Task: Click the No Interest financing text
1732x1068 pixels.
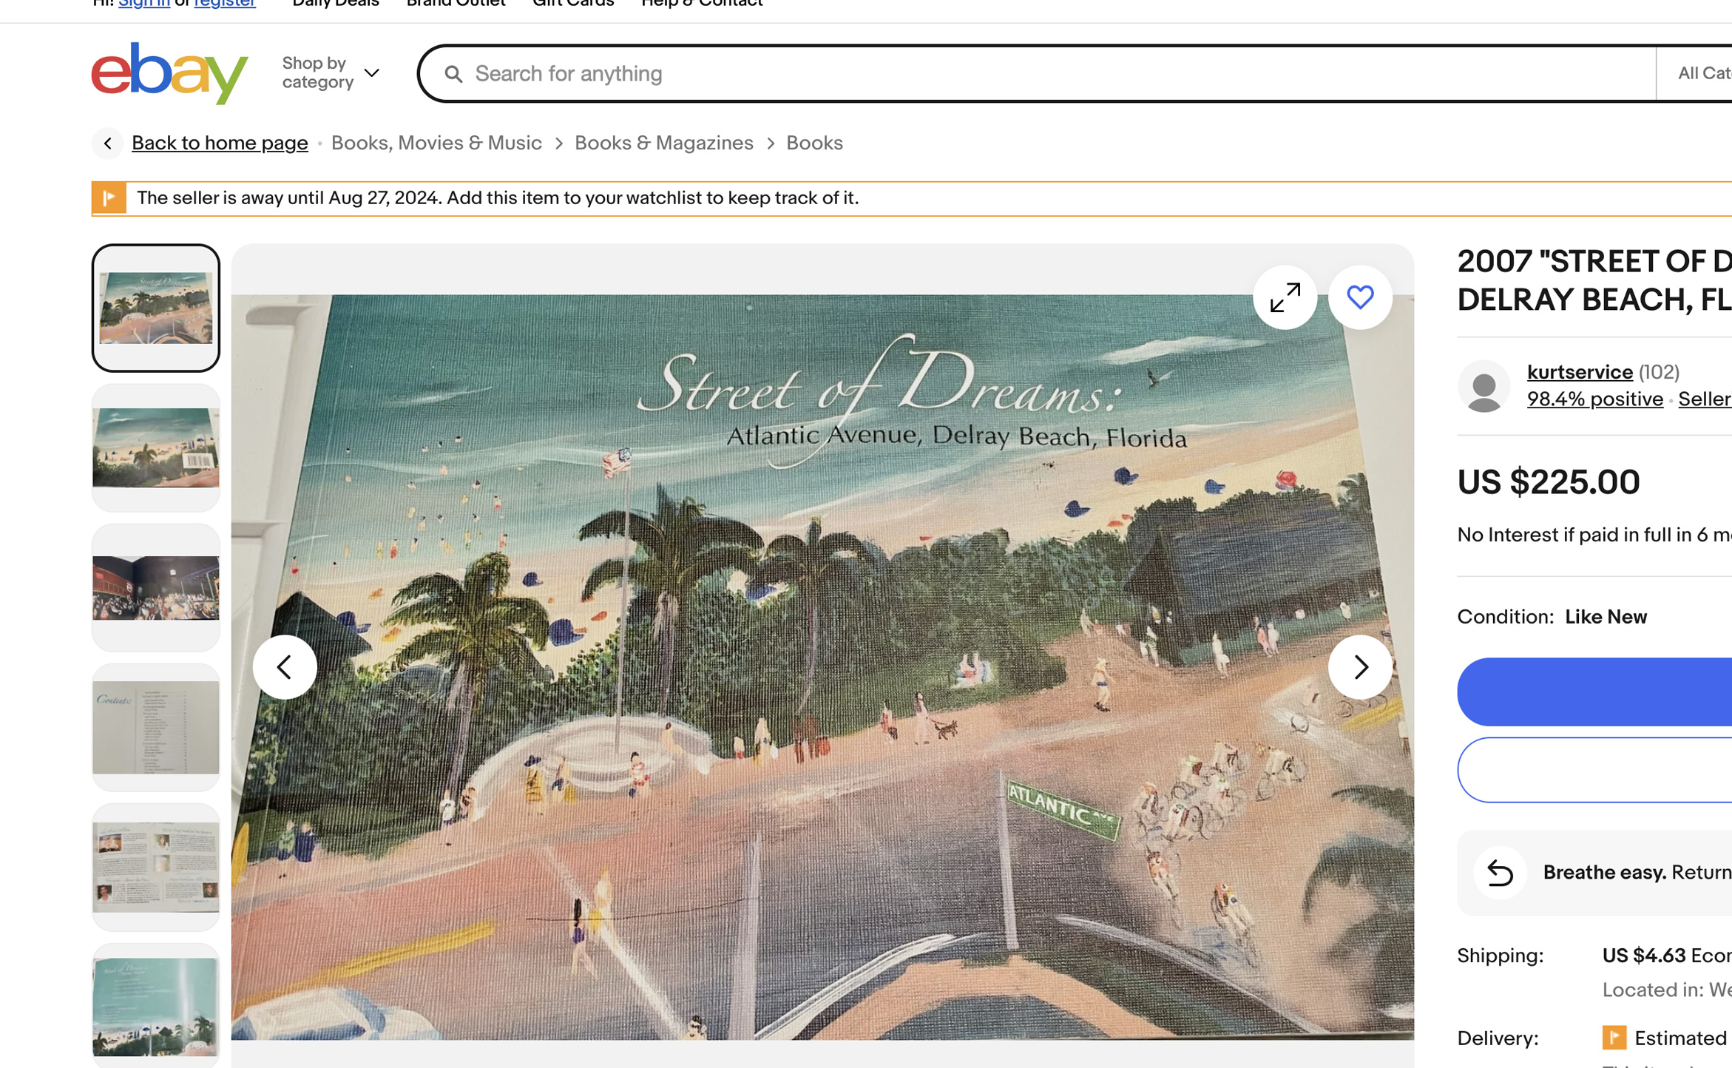Action: [x=1594, y=535]
